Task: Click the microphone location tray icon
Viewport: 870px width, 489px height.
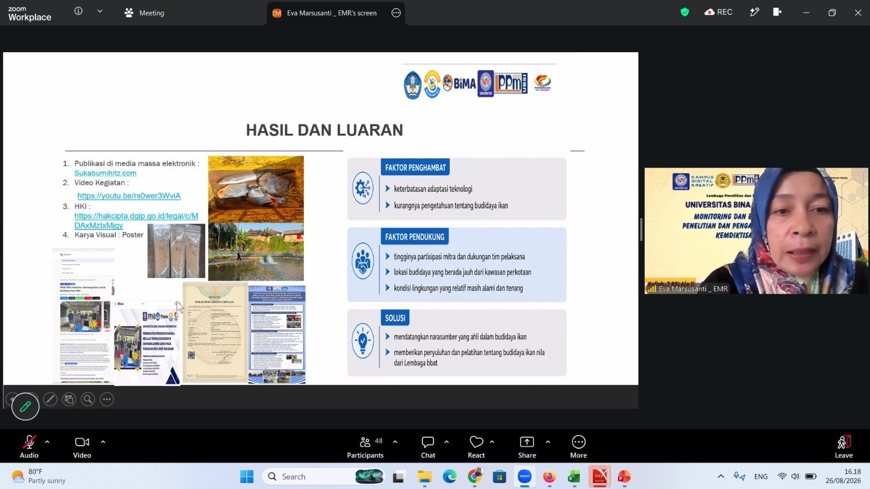Action: [x=739, y=476]
